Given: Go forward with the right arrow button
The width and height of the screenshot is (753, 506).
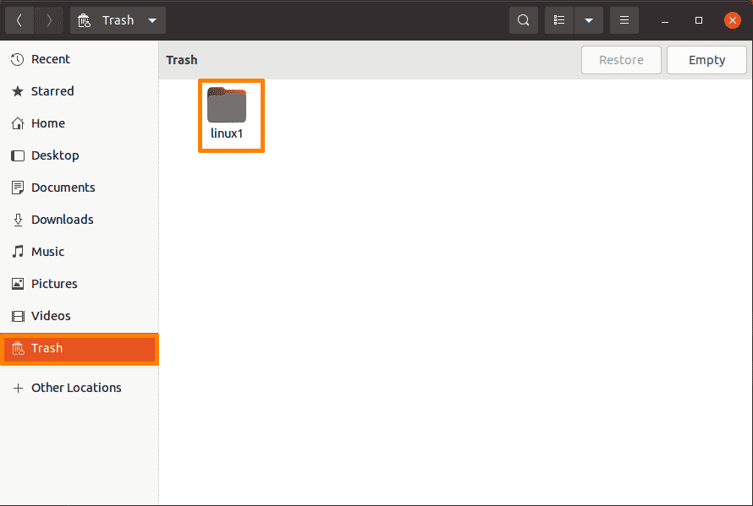Looking at the screenshot, I should pyautogui.click(x=48, y=20).
